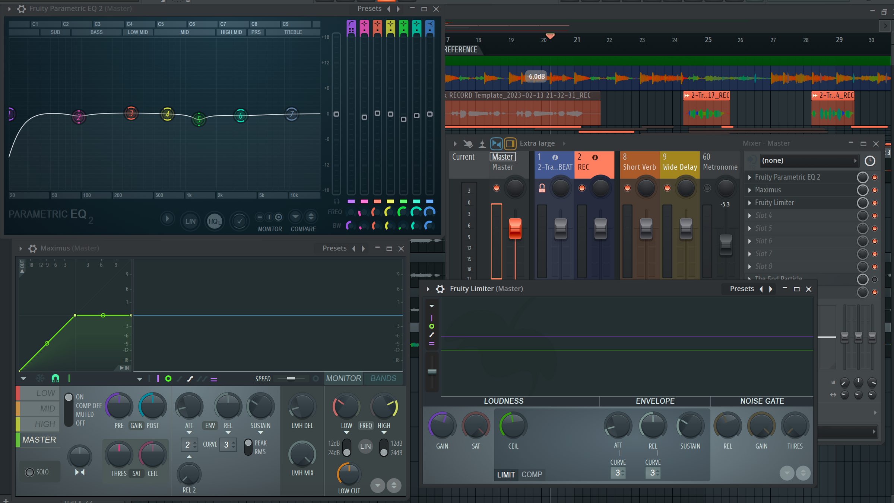
Task: Click the PEAK RMS selector in Maximus
Action: 248,447
